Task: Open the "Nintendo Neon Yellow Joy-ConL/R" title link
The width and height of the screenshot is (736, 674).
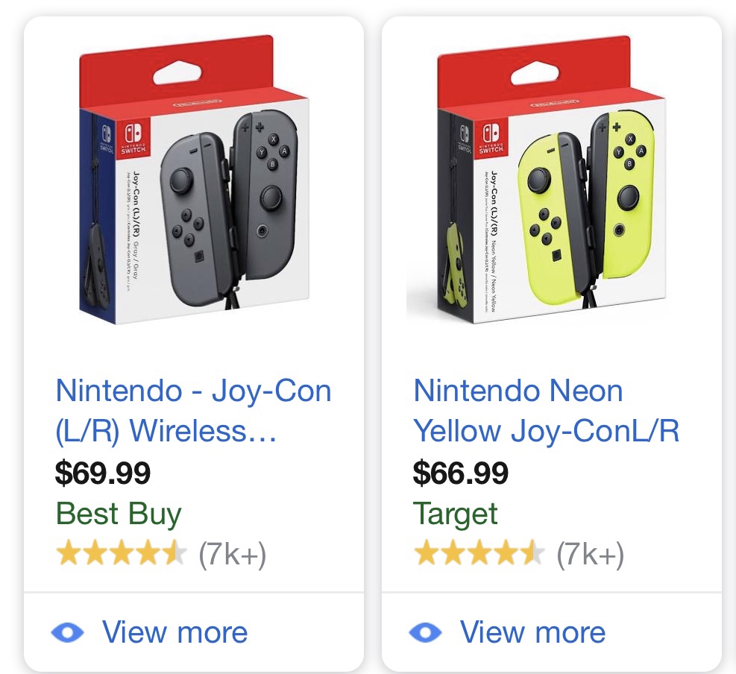Action: [547, 411]
